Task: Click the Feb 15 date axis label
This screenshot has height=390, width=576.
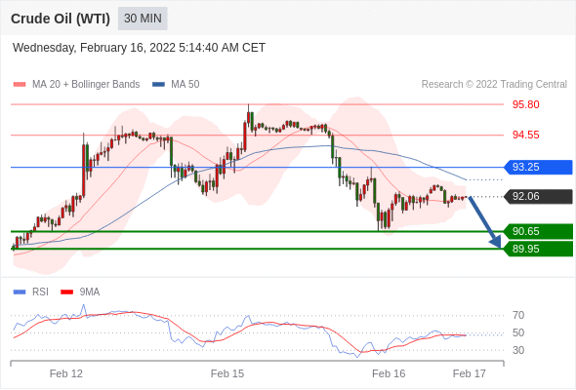Action: [x=227, y=373]
